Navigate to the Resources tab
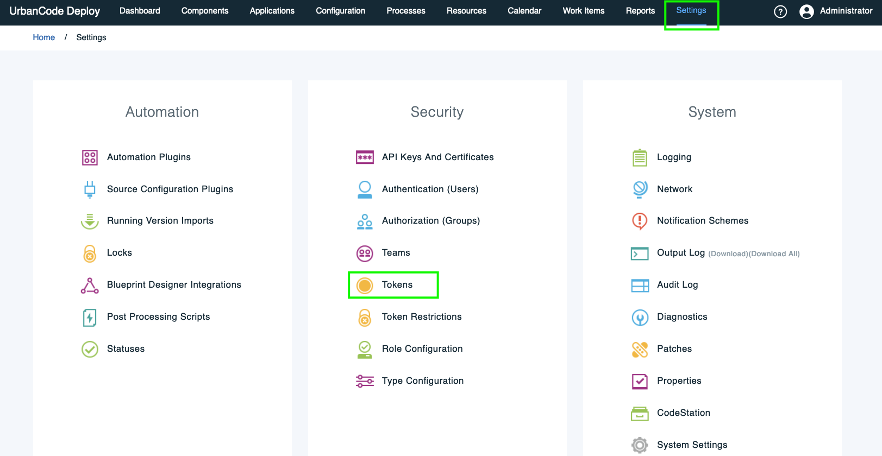The image size is (882, 456). tap(466, 11)
